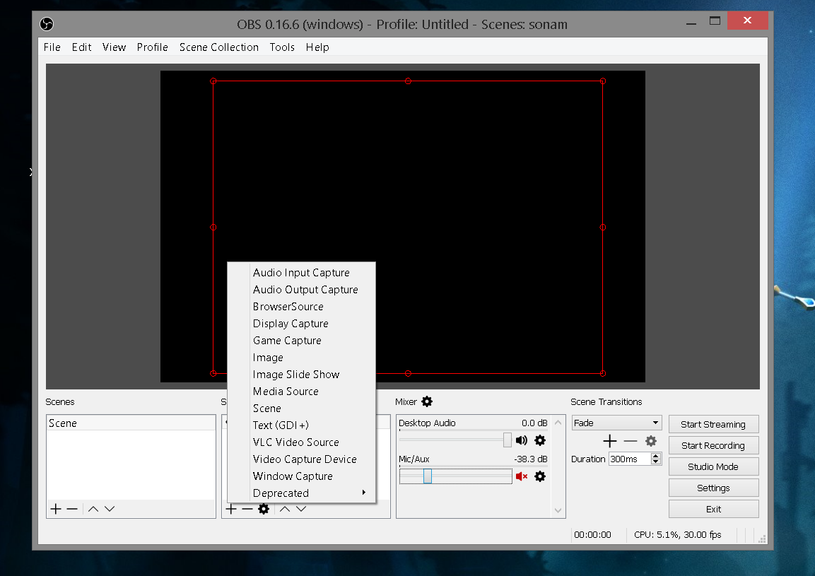Move scene down with arrow icon
Viewport: 815px width, 576px height.
pos(109,509)
